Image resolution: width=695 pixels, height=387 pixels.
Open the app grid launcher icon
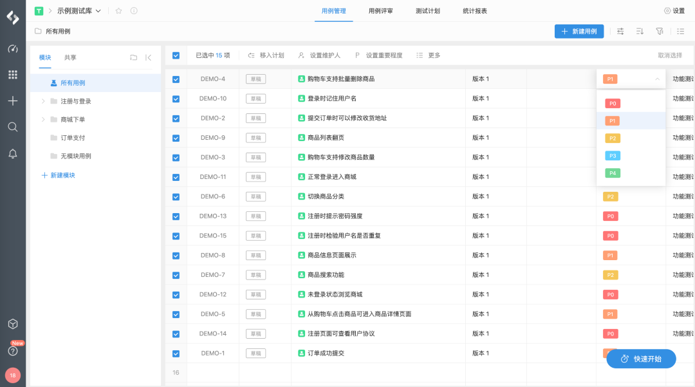point(12,75)
